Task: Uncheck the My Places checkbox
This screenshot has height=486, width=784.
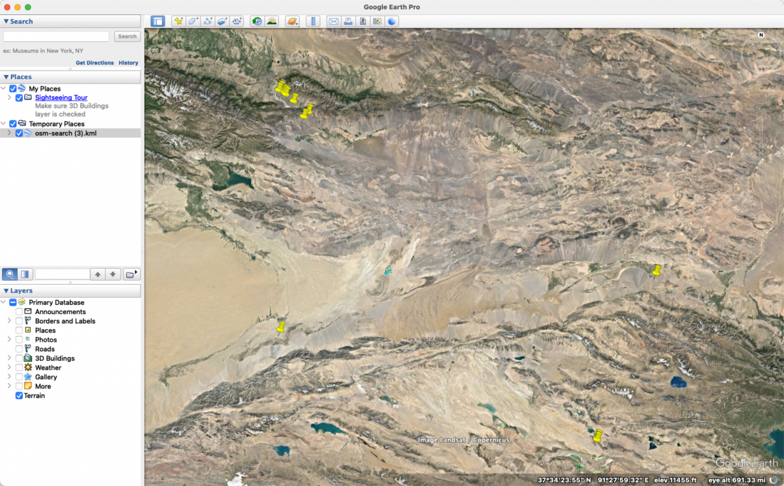Action: click(12, 89)
